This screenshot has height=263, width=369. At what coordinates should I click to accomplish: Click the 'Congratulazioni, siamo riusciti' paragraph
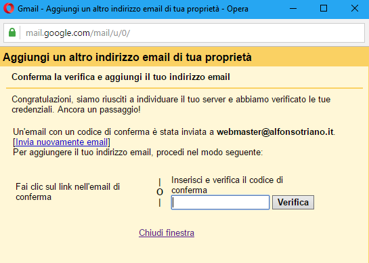(x=171, y=104)
